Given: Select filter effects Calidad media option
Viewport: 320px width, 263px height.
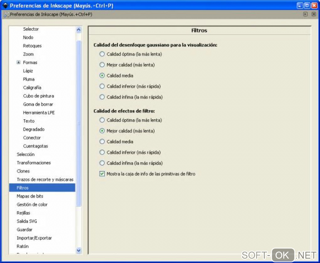Looking at the screenshot, I should click(102, 142).
